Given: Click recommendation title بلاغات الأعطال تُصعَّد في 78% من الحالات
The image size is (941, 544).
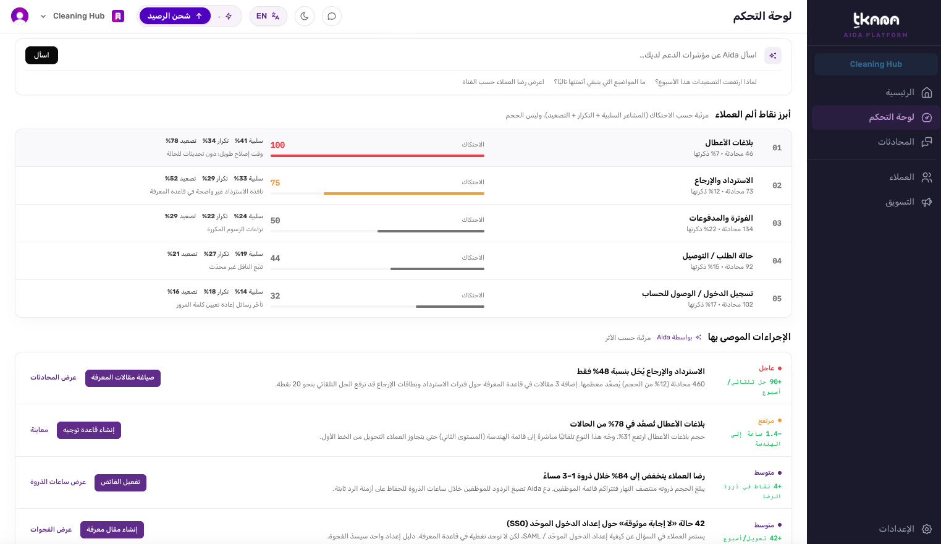Looking at the screenshot, I should pos(637,424).
